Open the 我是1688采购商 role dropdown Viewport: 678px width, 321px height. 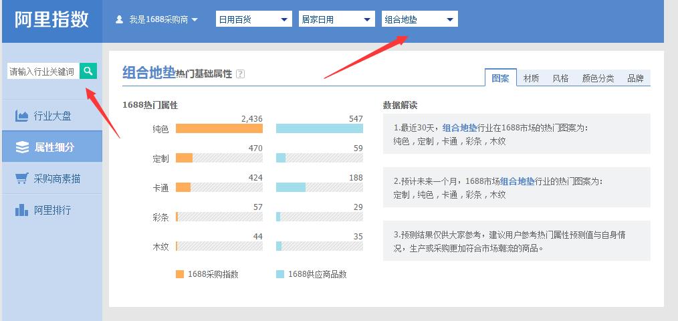pos(157,19)
